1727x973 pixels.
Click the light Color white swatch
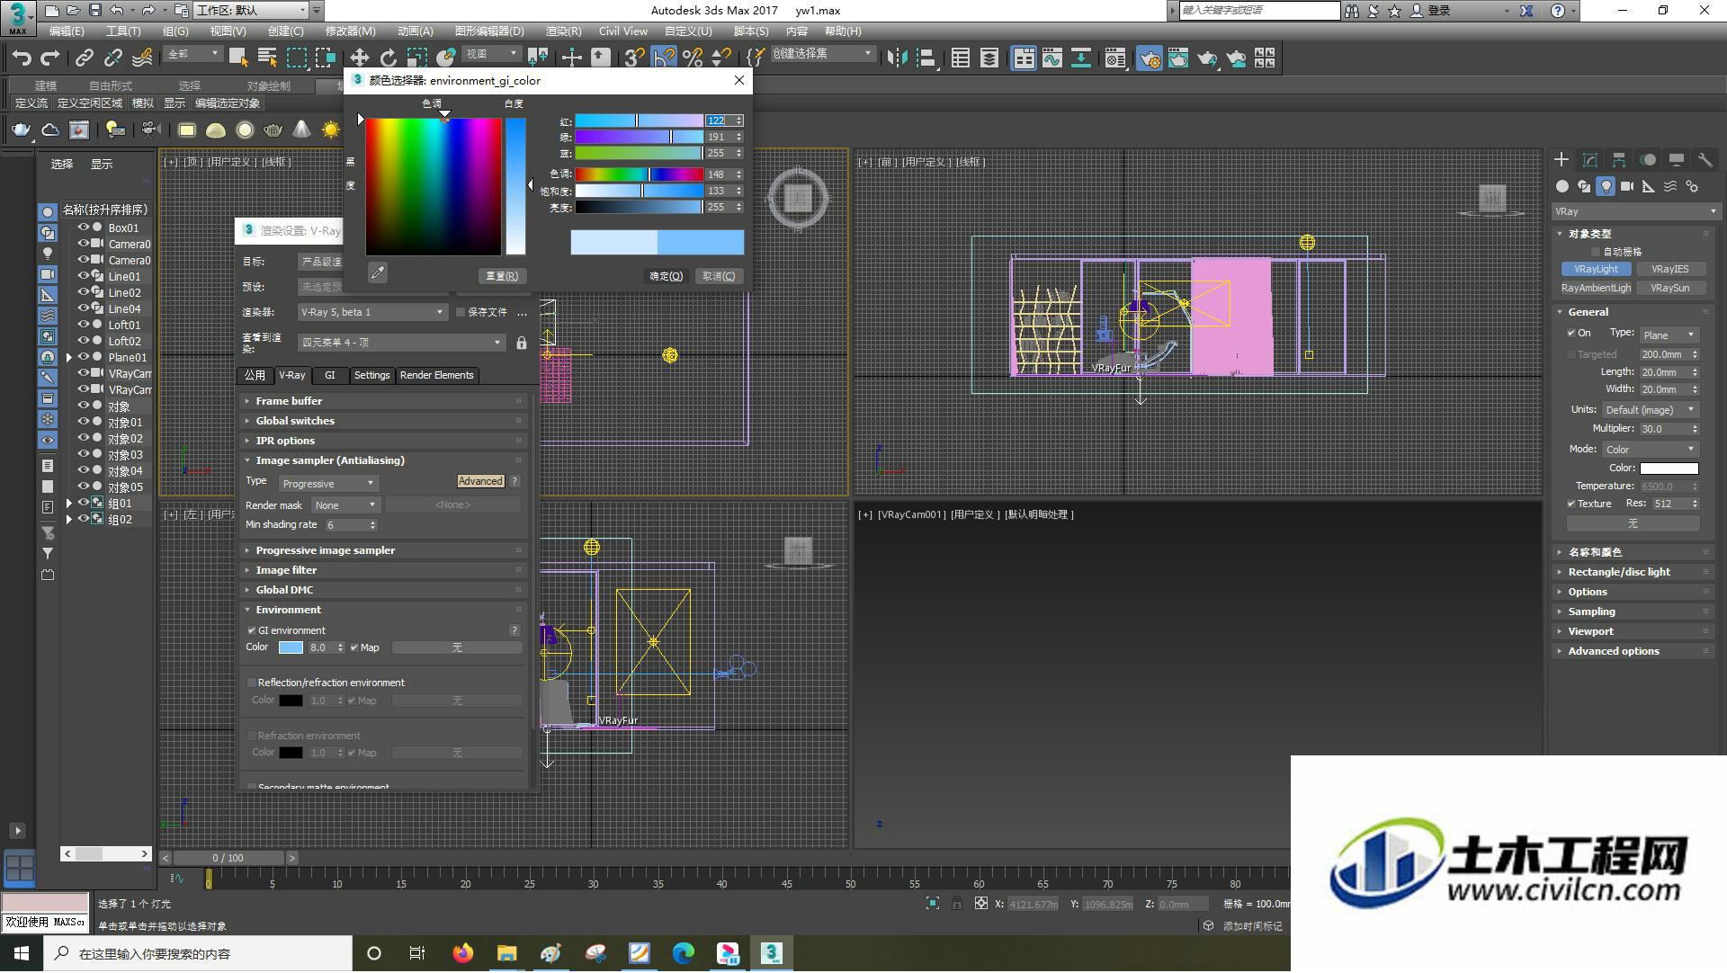(x=1669, y=469)
